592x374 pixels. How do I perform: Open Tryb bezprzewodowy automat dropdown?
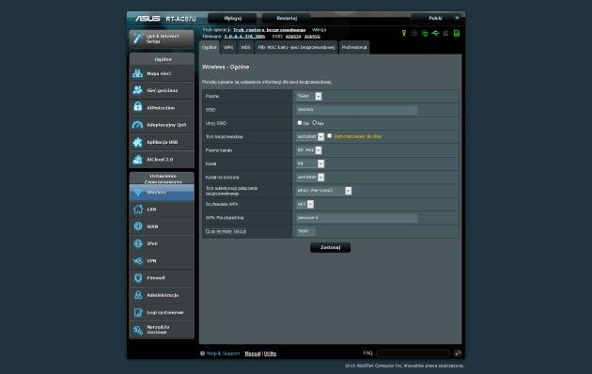tap(310, 136)
